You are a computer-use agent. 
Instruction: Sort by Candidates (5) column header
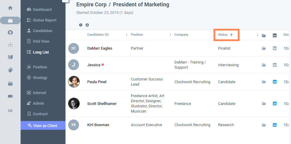click(98, 34)
